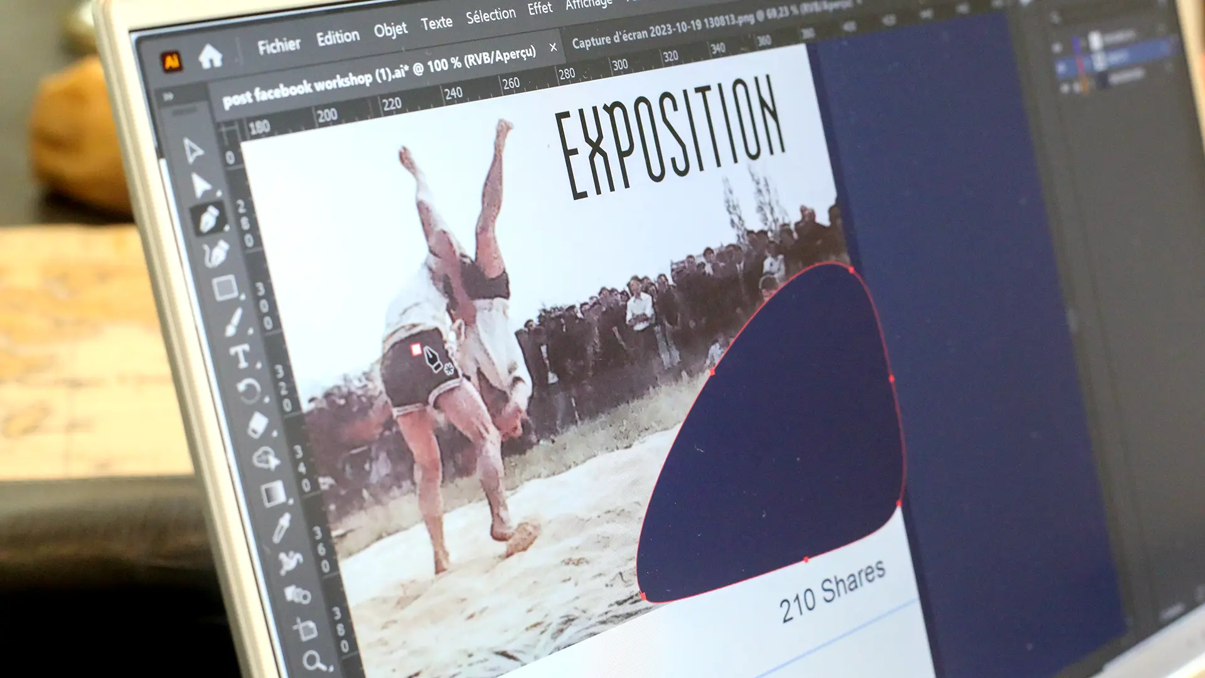The width and height of the screenshot is (1205, 678).
Task: Select the Eyedropper tool
Action: pyautogui.click(x=282, y=527)
